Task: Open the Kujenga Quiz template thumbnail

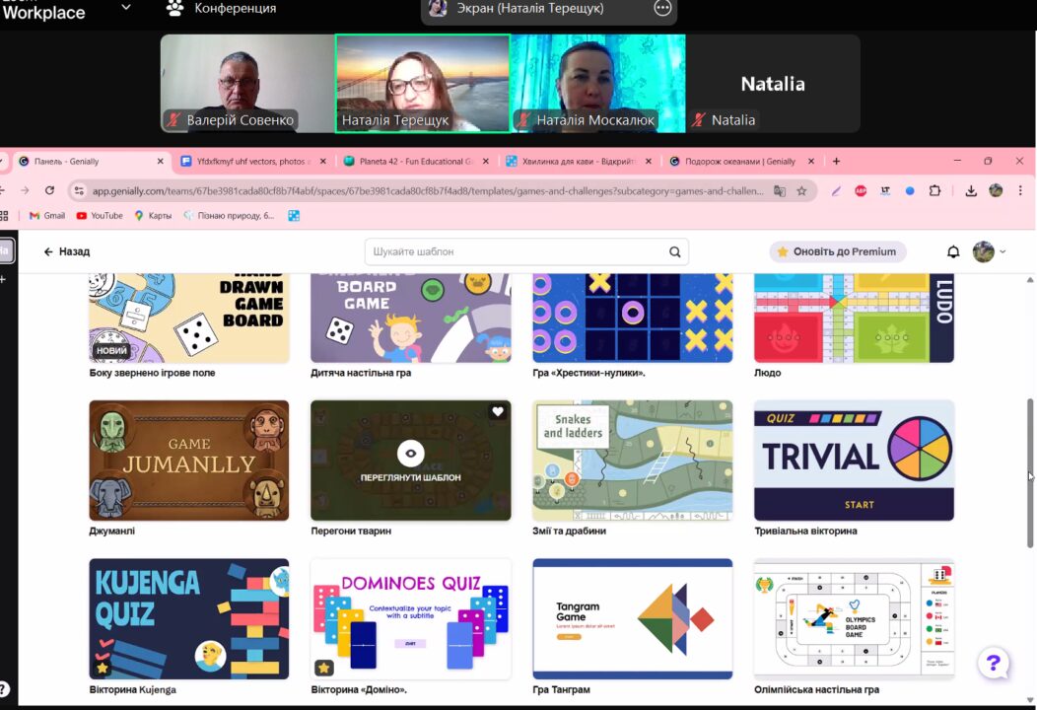Action: point(189,618)
